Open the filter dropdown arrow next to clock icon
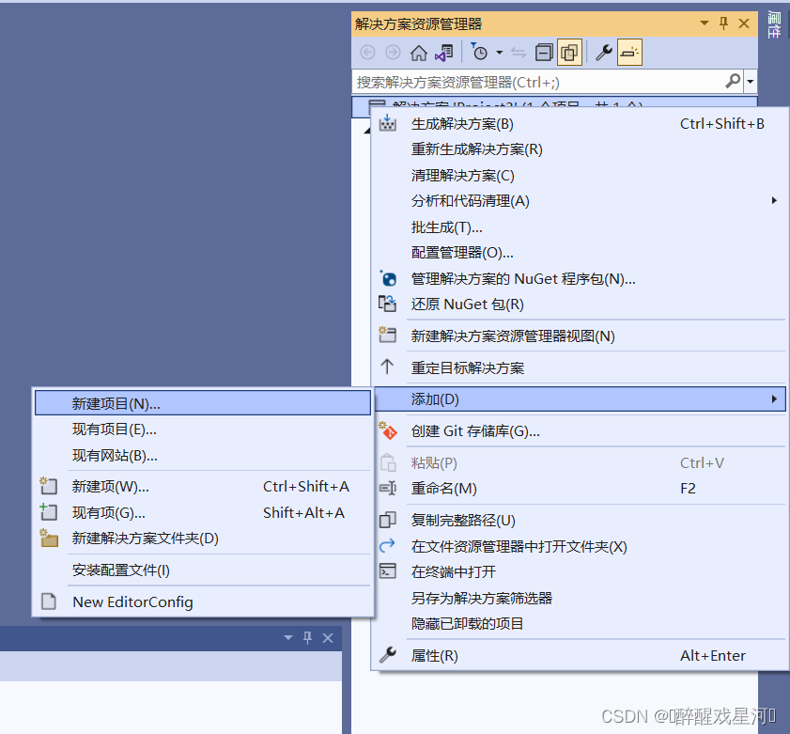 coord(498,52)
